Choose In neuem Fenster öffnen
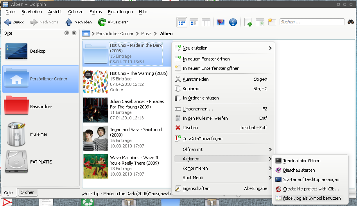 click(x=223, y=59)
